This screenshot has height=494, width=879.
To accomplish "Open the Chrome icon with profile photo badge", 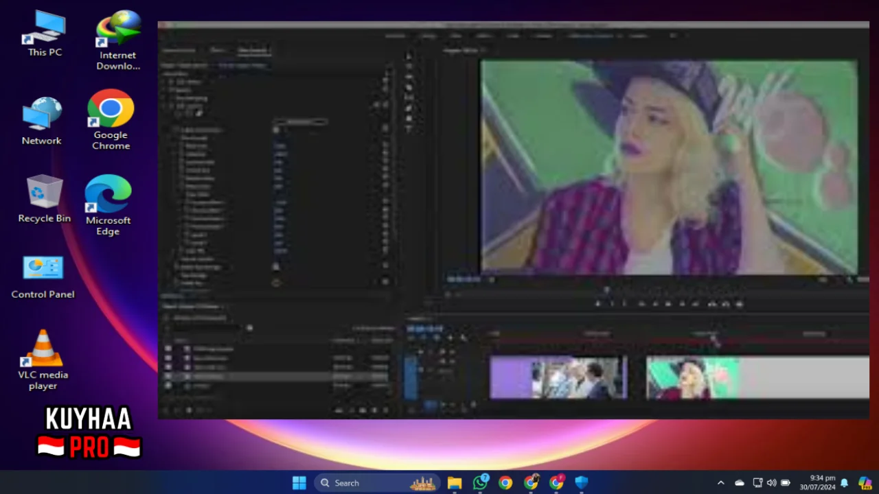I will click(531, 483).
